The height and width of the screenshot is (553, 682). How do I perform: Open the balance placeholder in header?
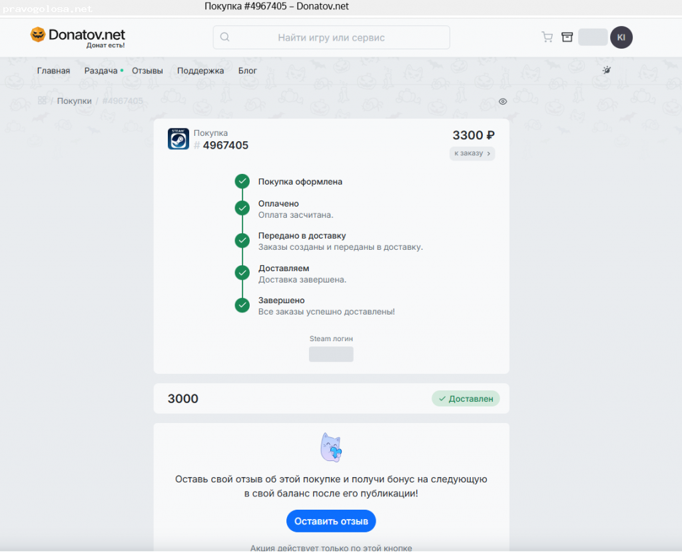tap(592, 37)
